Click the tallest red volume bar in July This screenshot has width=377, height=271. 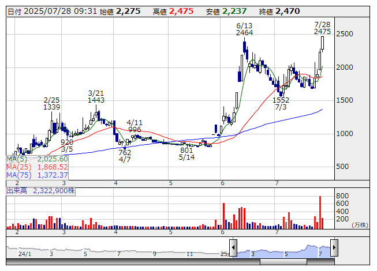(320, 212)
